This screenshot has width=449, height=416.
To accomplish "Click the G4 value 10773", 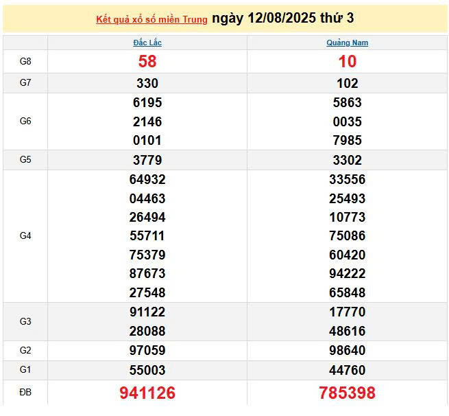I will (x=348, y=218).
